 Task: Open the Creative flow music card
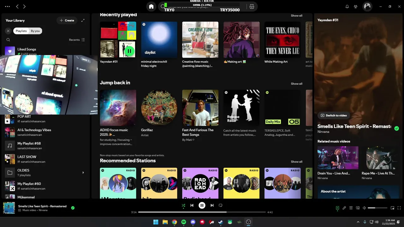pos(200,45)
